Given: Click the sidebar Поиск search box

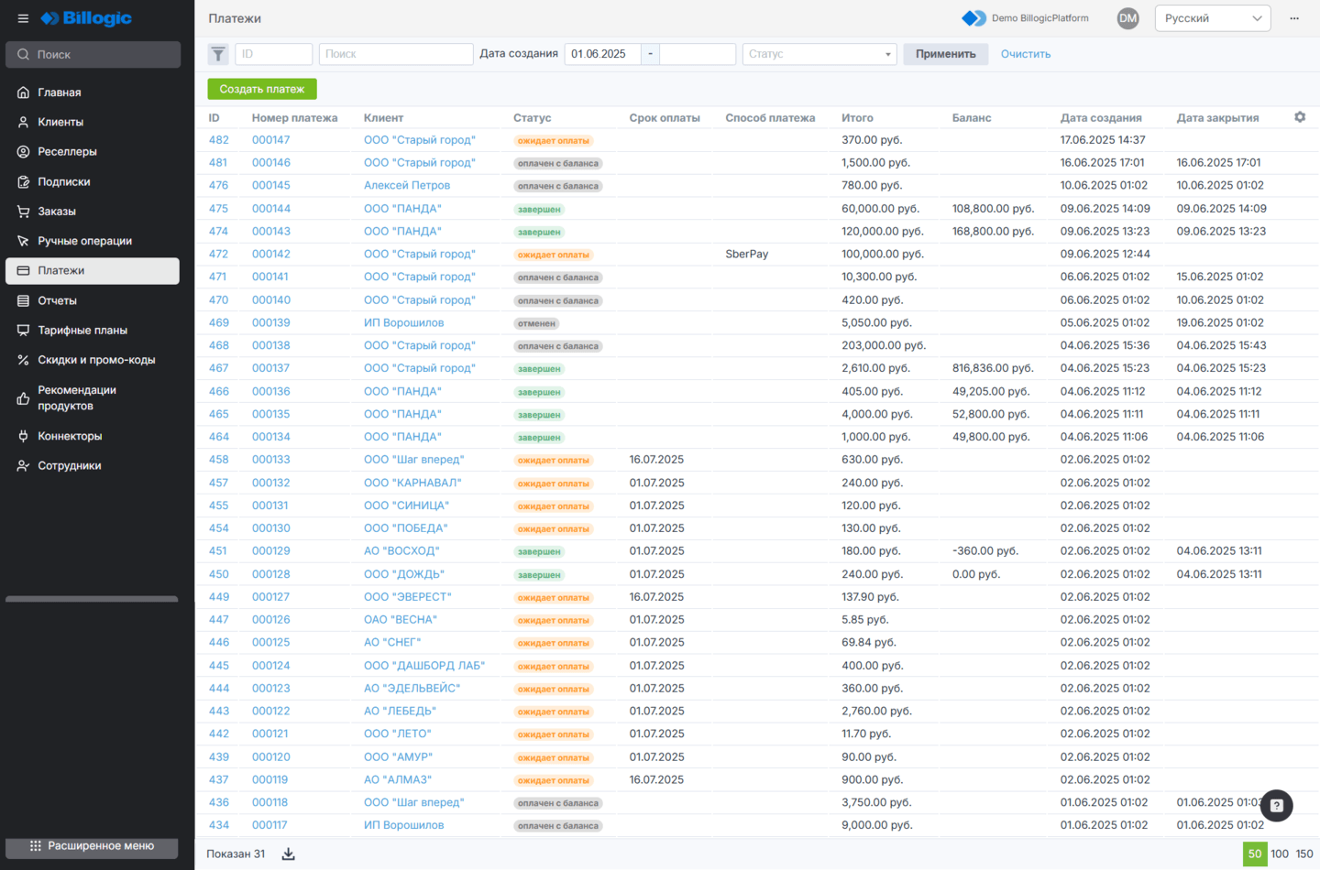Looking at the screenshot, I should (93, 55).
